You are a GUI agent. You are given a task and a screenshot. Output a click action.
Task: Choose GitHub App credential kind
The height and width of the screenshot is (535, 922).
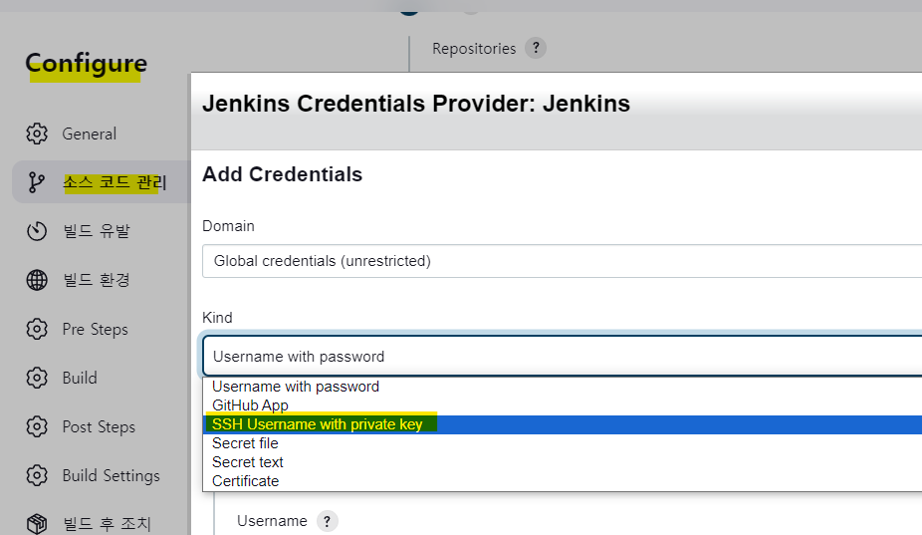pyautogui.click(x=563, y=405)
